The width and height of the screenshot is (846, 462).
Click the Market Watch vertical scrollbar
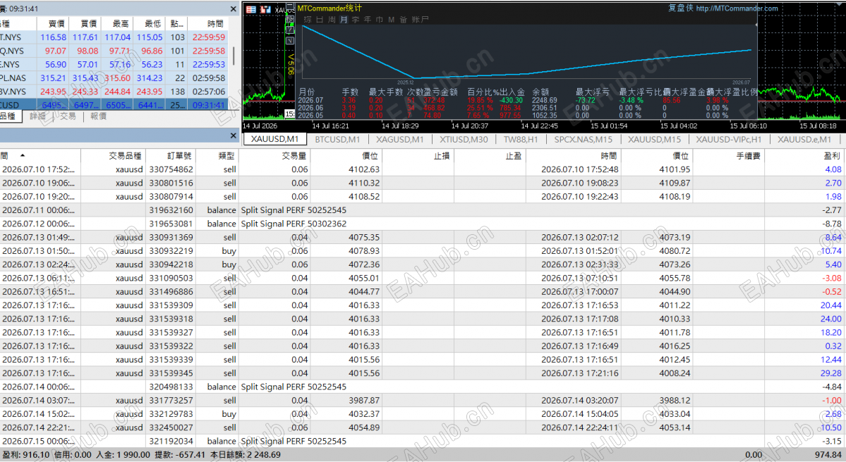(x=233, y=55)
